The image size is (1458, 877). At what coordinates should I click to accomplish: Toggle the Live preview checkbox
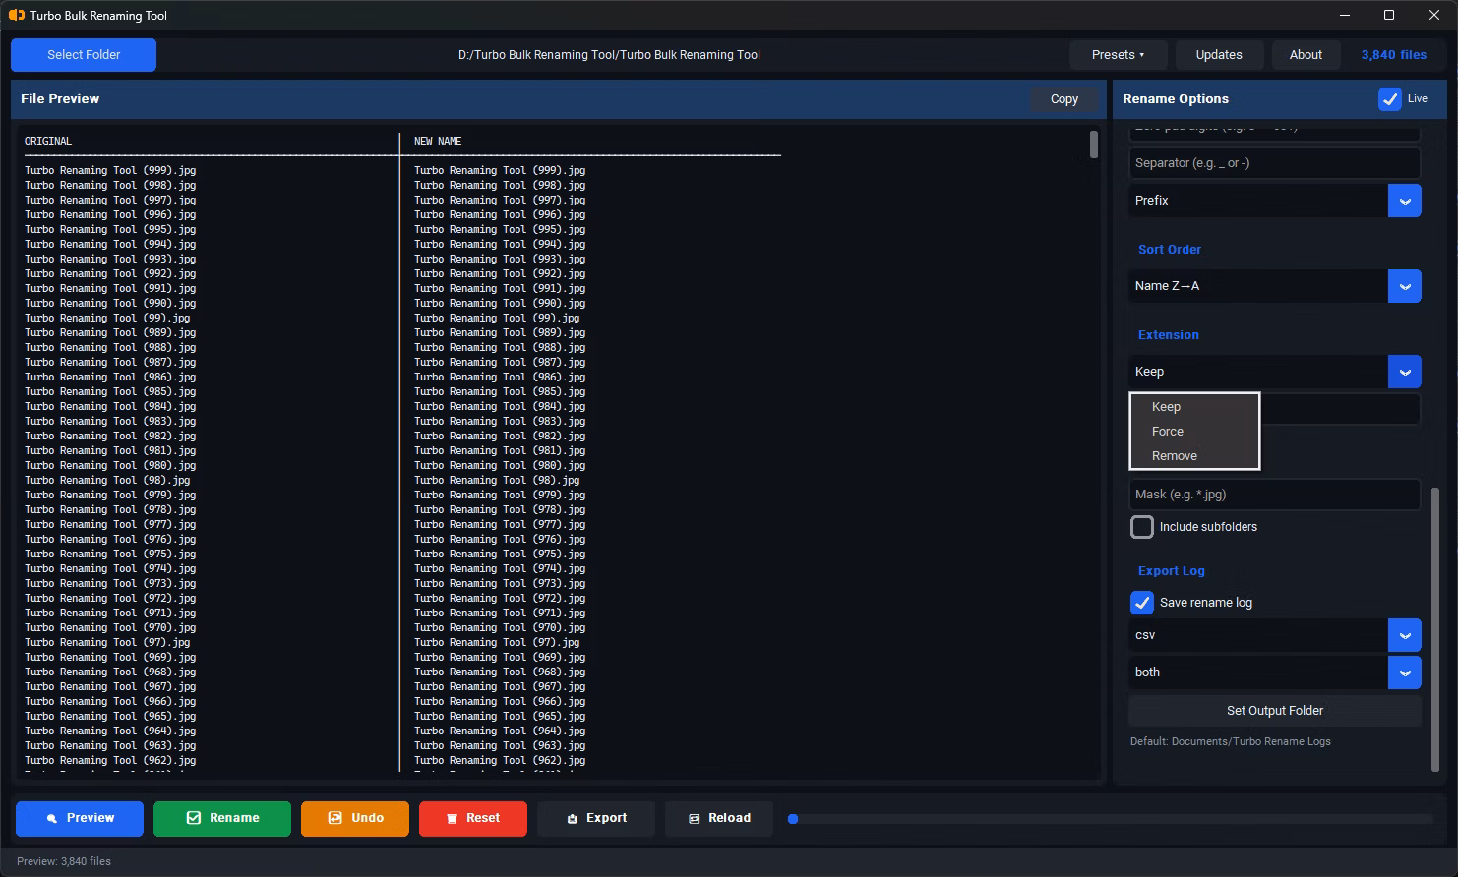click(x=1389, y=98)
